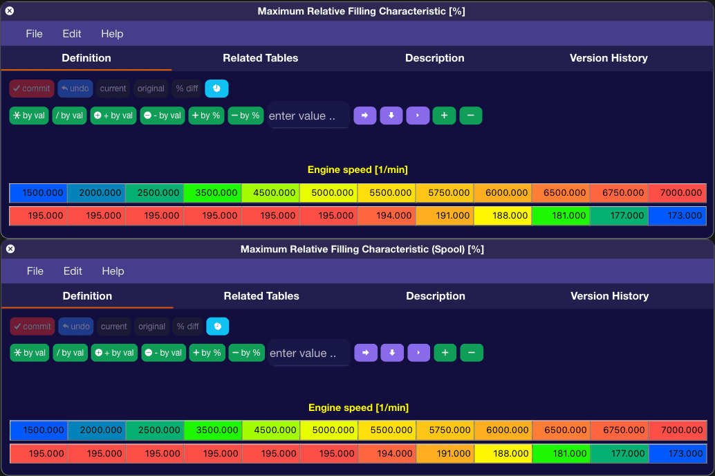Select Definition tab in top window

tap(86, 58)
